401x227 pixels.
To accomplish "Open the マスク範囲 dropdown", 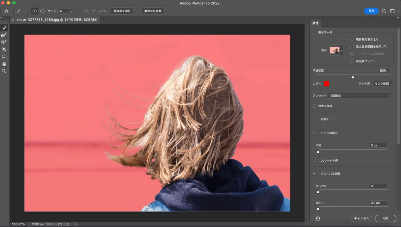I will (383, 84).
